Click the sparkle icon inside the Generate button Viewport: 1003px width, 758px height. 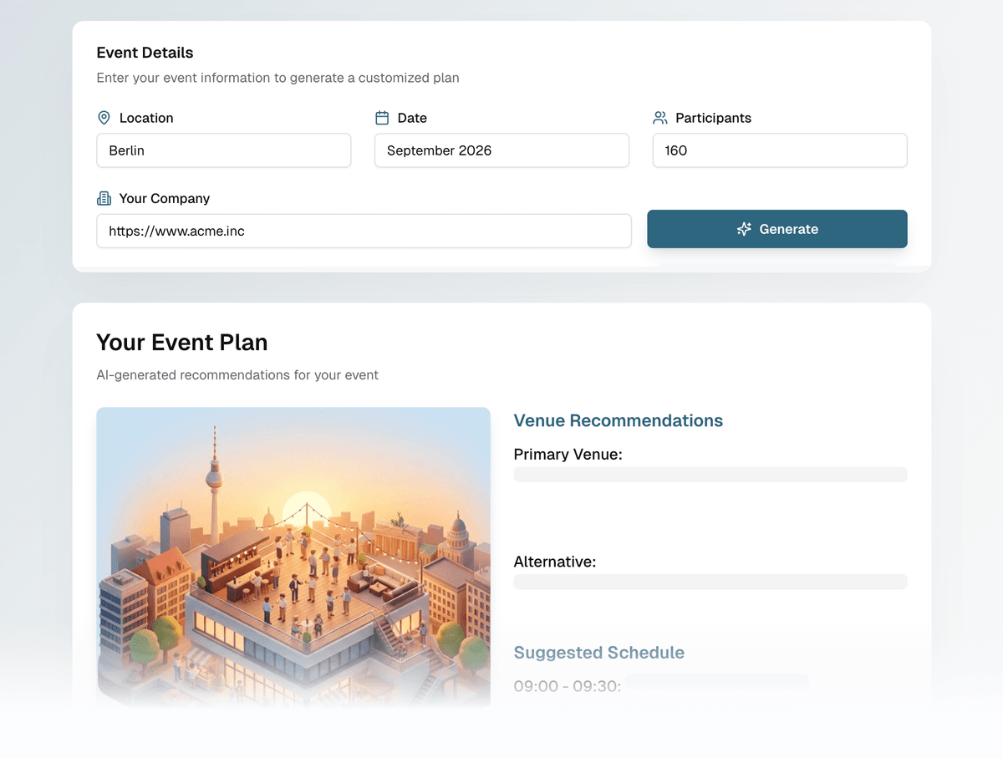tap(744, 228)
